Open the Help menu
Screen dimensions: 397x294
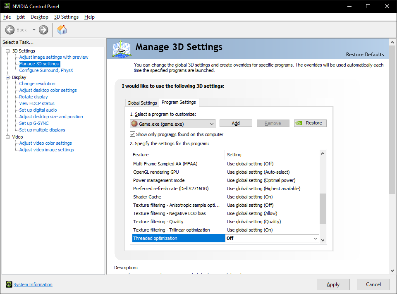tap(89, 17)
